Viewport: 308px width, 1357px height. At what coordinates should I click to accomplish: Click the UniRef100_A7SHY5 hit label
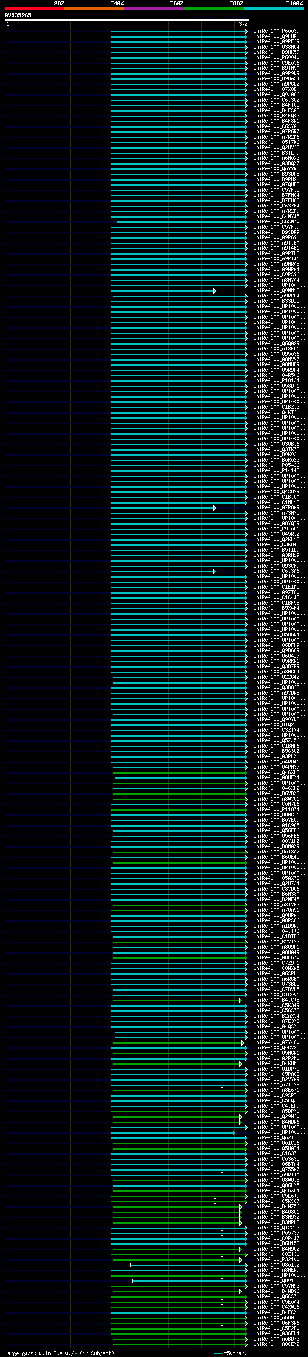pyautogui.click(x=276, y=513)
